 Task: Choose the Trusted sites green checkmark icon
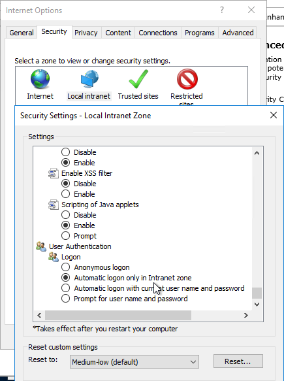[x=138, y=79]
